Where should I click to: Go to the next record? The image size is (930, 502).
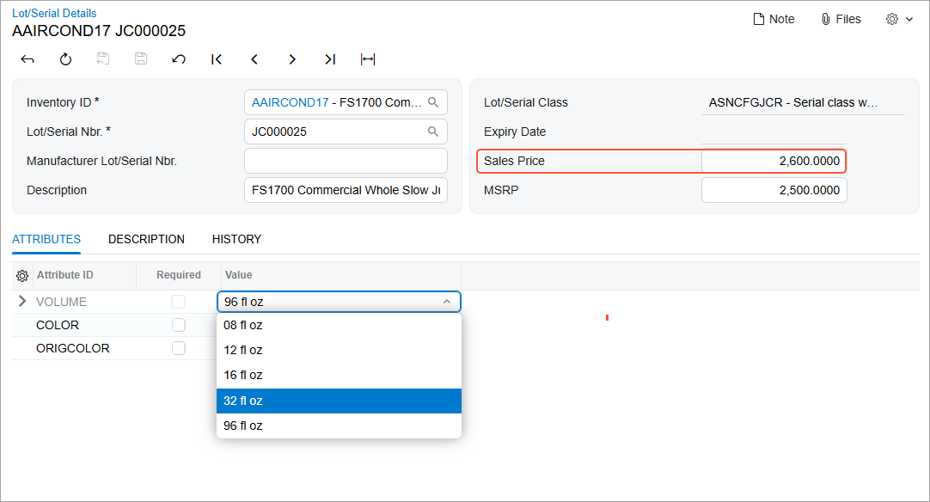(292, 59)
